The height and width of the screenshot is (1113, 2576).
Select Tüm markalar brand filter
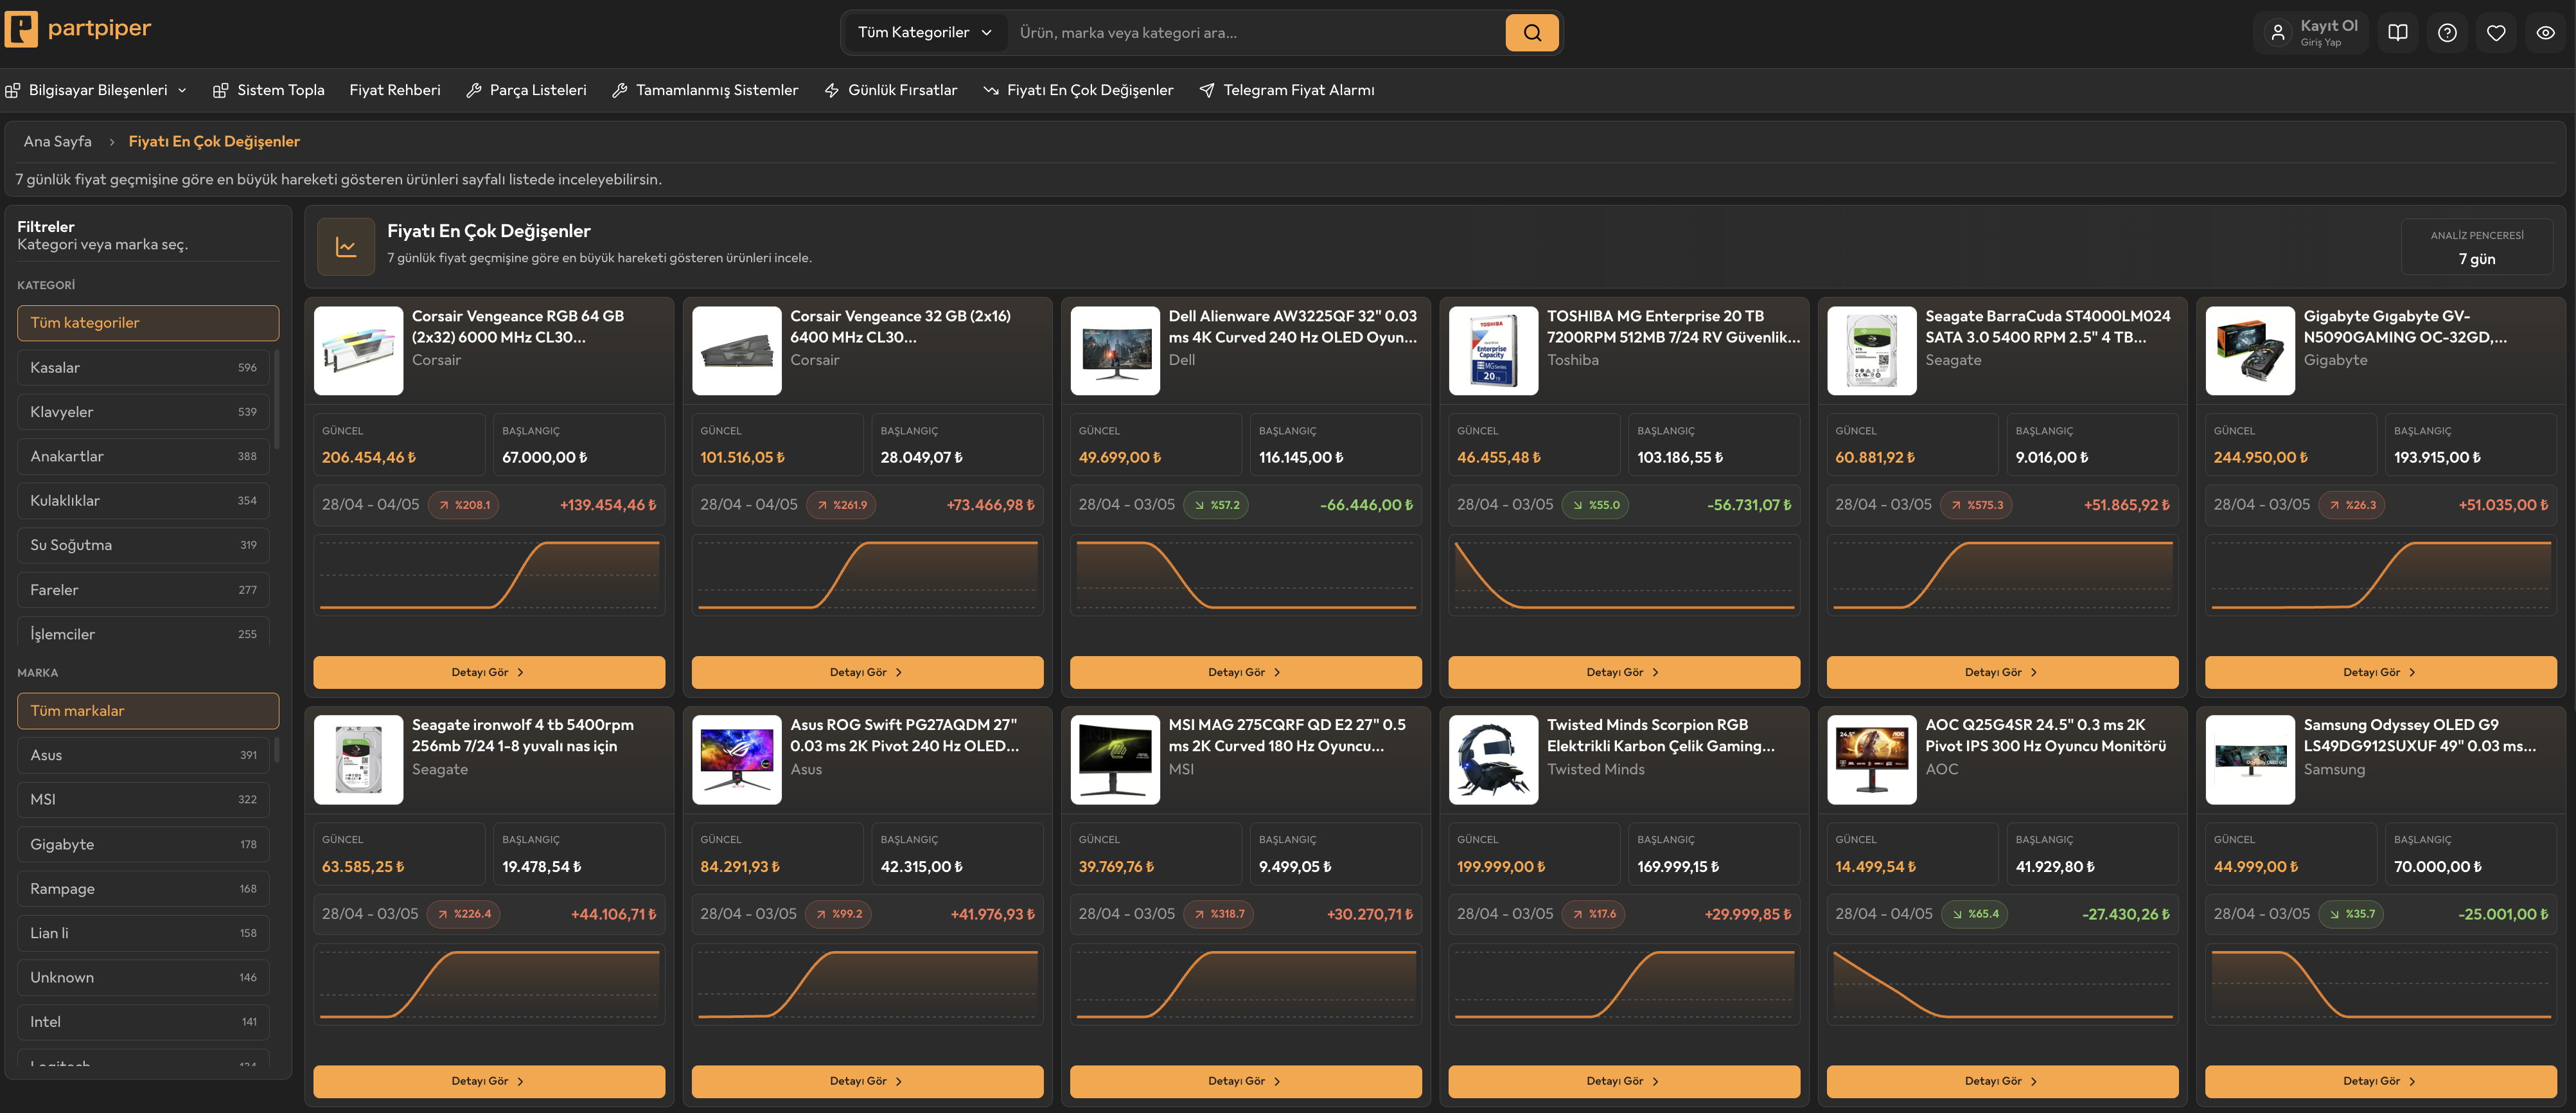[x=148, y=711]
